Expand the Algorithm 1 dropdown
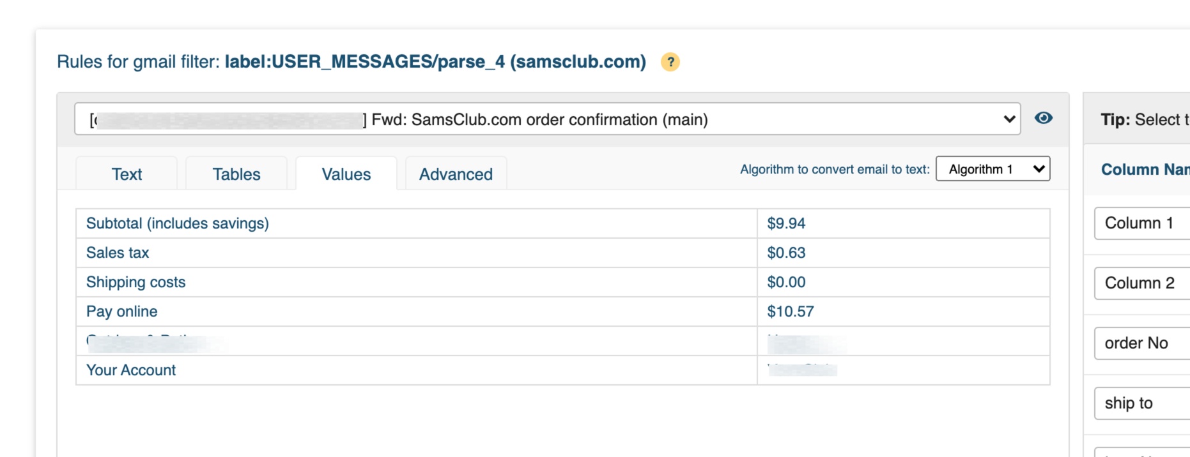 [x=993, y=169]
